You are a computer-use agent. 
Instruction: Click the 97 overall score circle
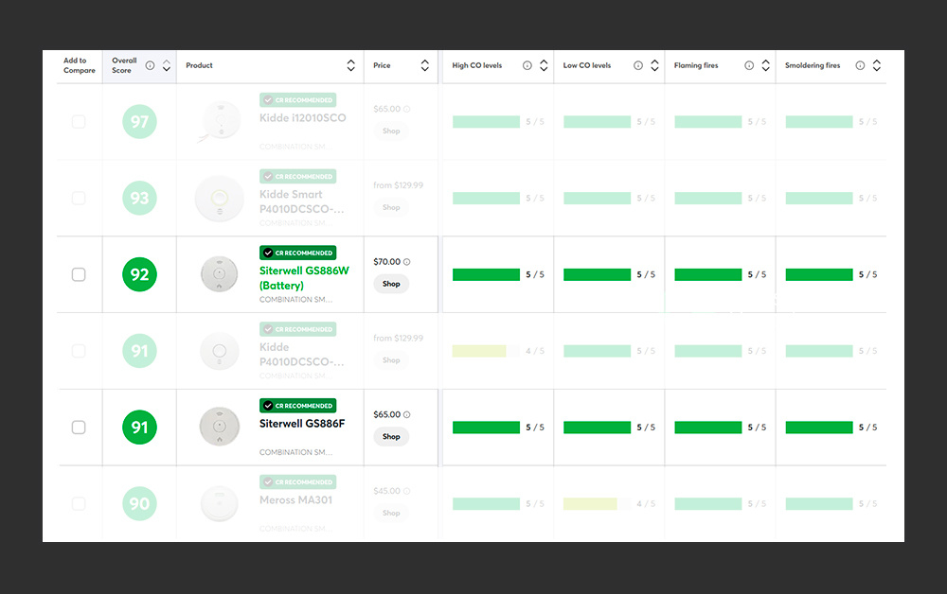click(x=139, y=122)
